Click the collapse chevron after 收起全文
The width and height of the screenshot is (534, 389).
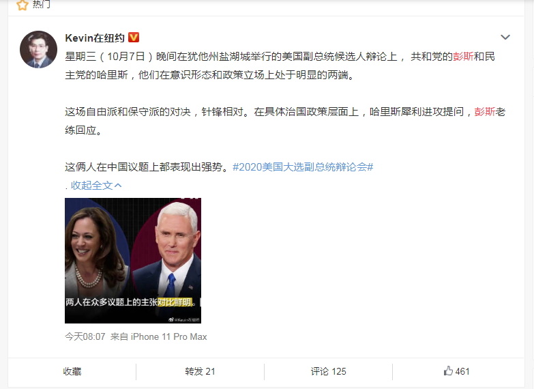point(118,185)
